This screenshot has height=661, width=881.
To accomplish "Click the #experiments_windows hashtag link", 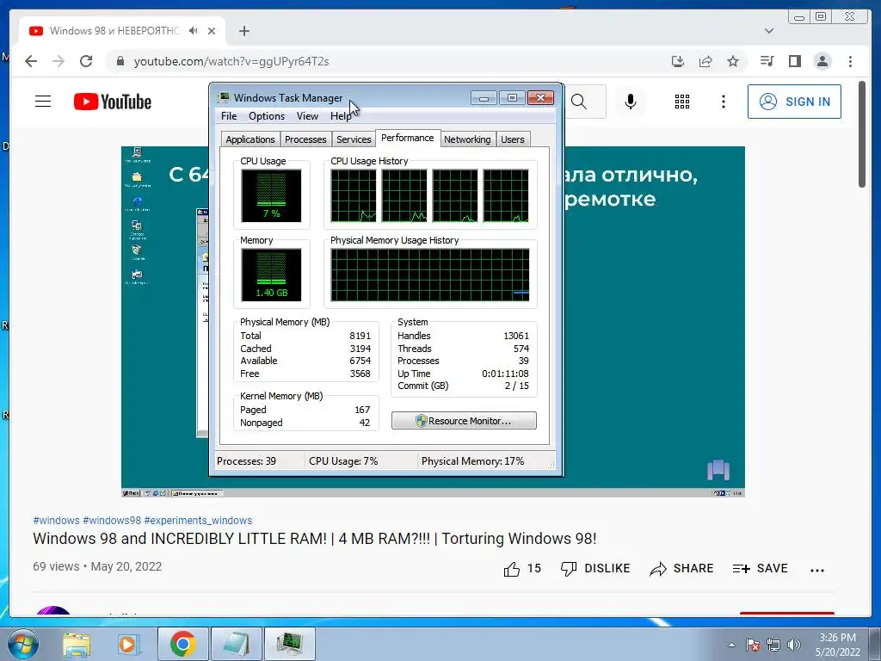I will (199, 521).
